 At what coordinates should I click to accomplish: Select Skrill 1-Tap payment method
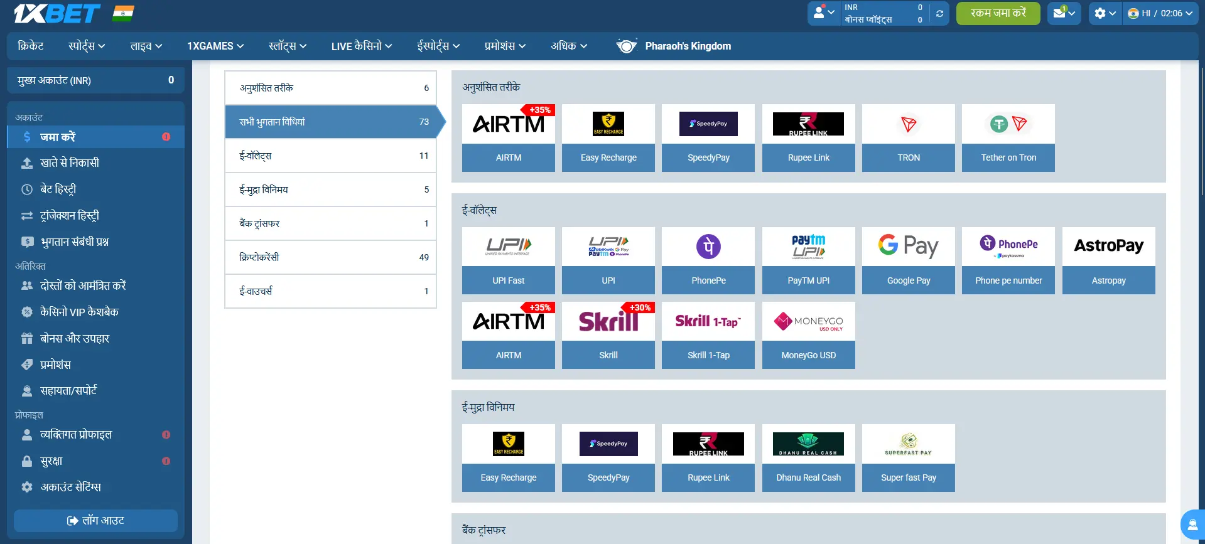point(708,335)
